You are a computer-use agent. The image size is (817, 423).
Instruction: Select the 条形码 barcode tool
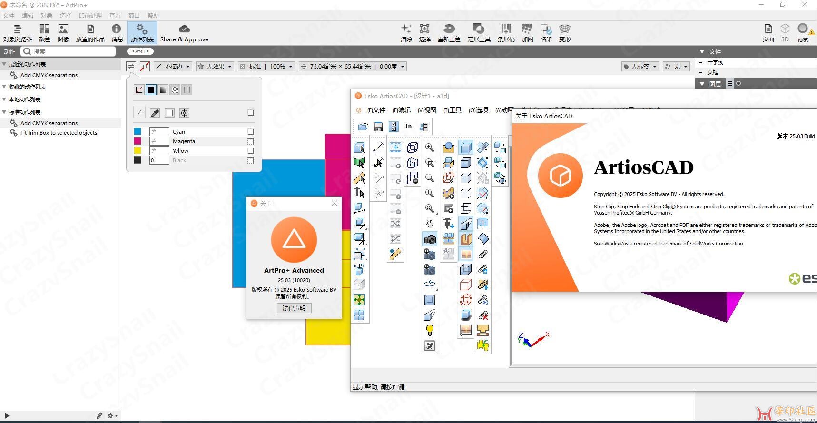point(506,33)
